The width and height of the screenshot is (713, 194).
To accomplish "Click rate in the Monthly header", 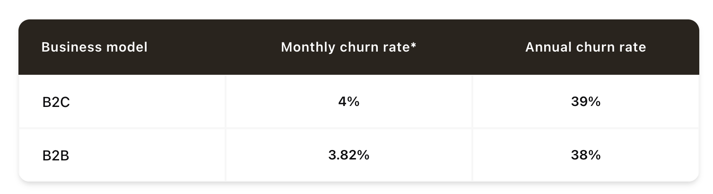I will [x=395, y=47].
